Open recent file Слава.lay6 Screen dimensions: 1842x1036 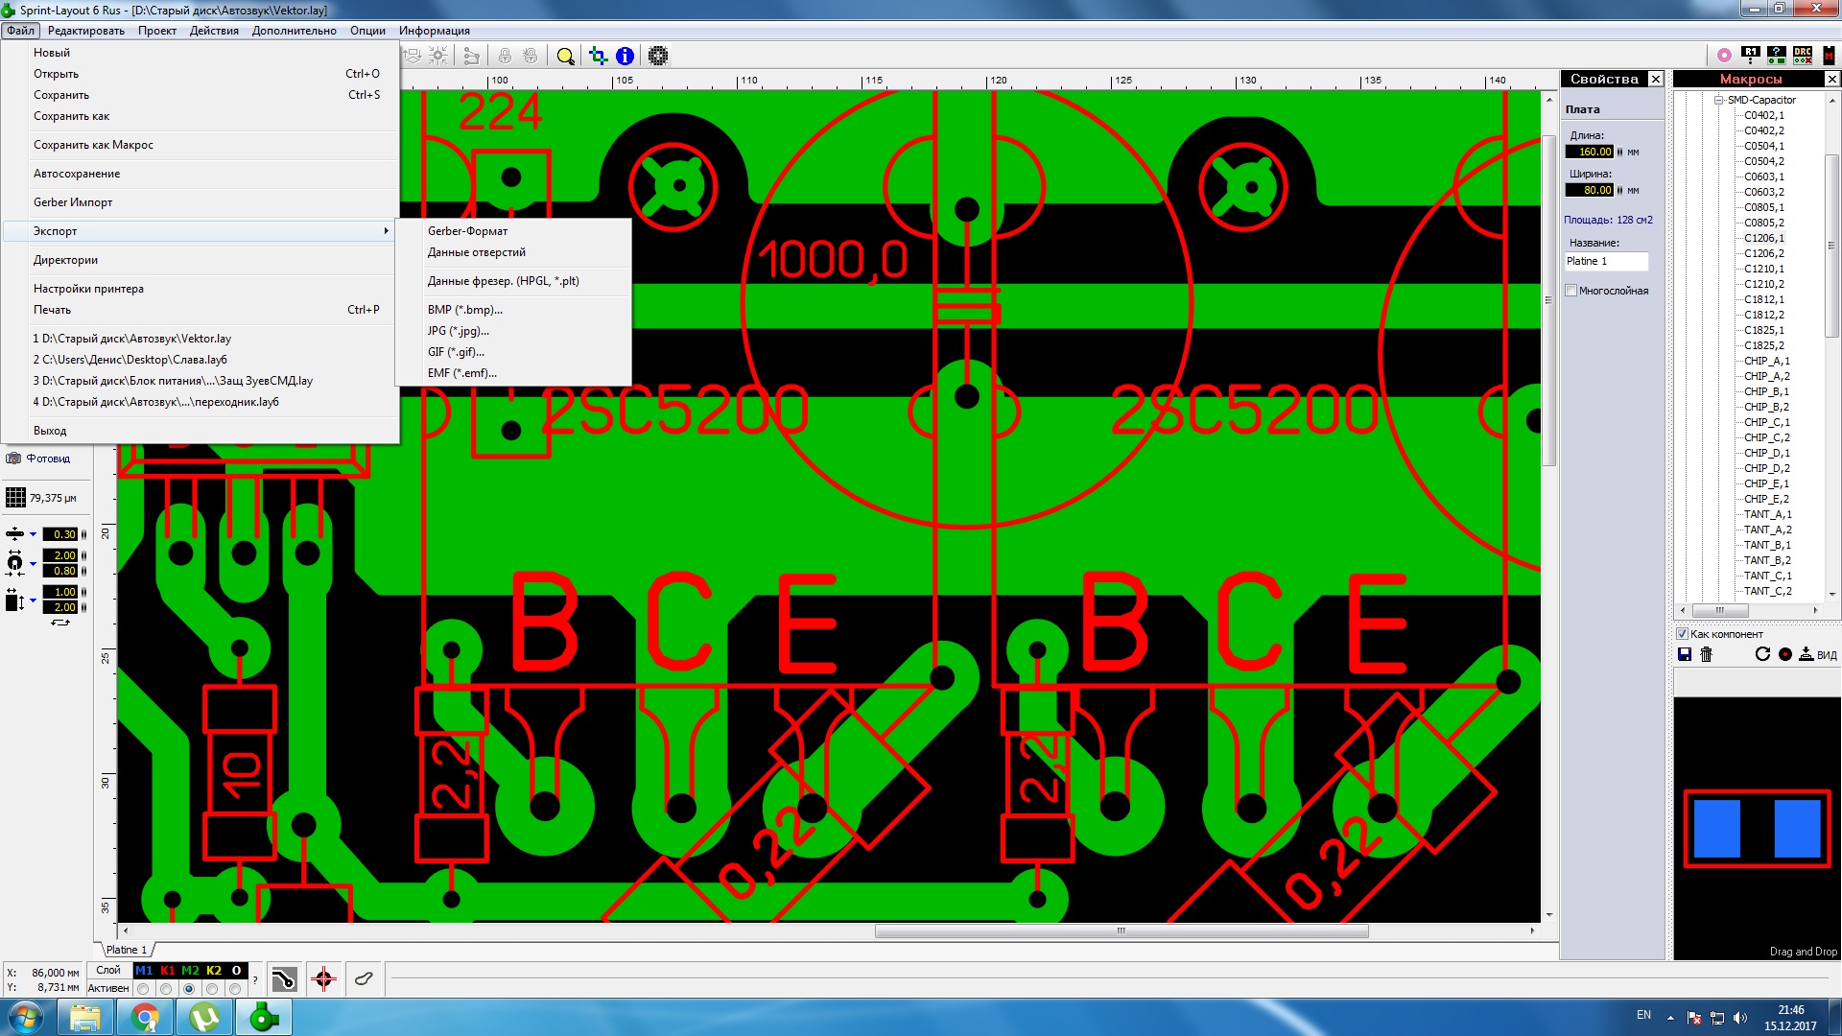point(200,360)
